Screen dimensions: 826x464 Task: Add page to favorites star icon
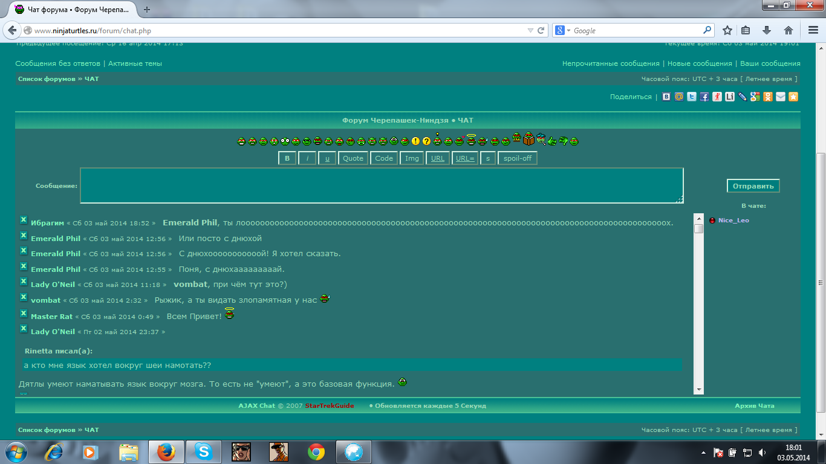tap(793, 97)
